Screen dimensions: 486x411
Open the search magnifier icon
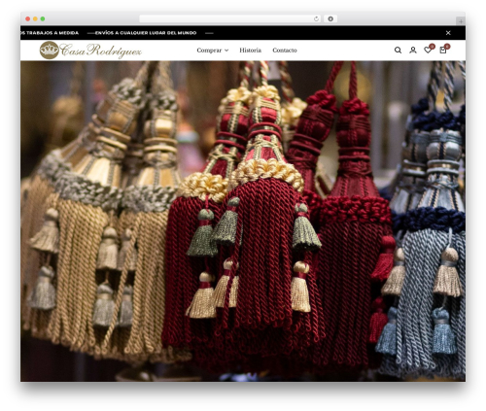click(398, 51)
